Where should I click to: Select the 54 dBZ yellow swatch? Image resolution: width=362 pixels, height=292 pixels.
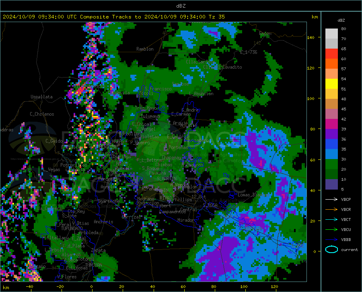pyautogui.click(x=331, y=84)
